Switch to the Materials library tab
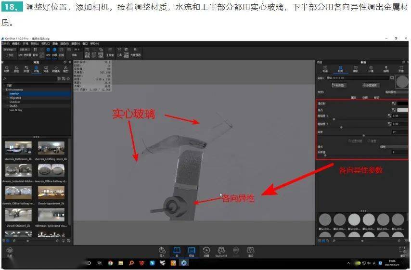This screenshot has width=411, height=270. (7, 69)
